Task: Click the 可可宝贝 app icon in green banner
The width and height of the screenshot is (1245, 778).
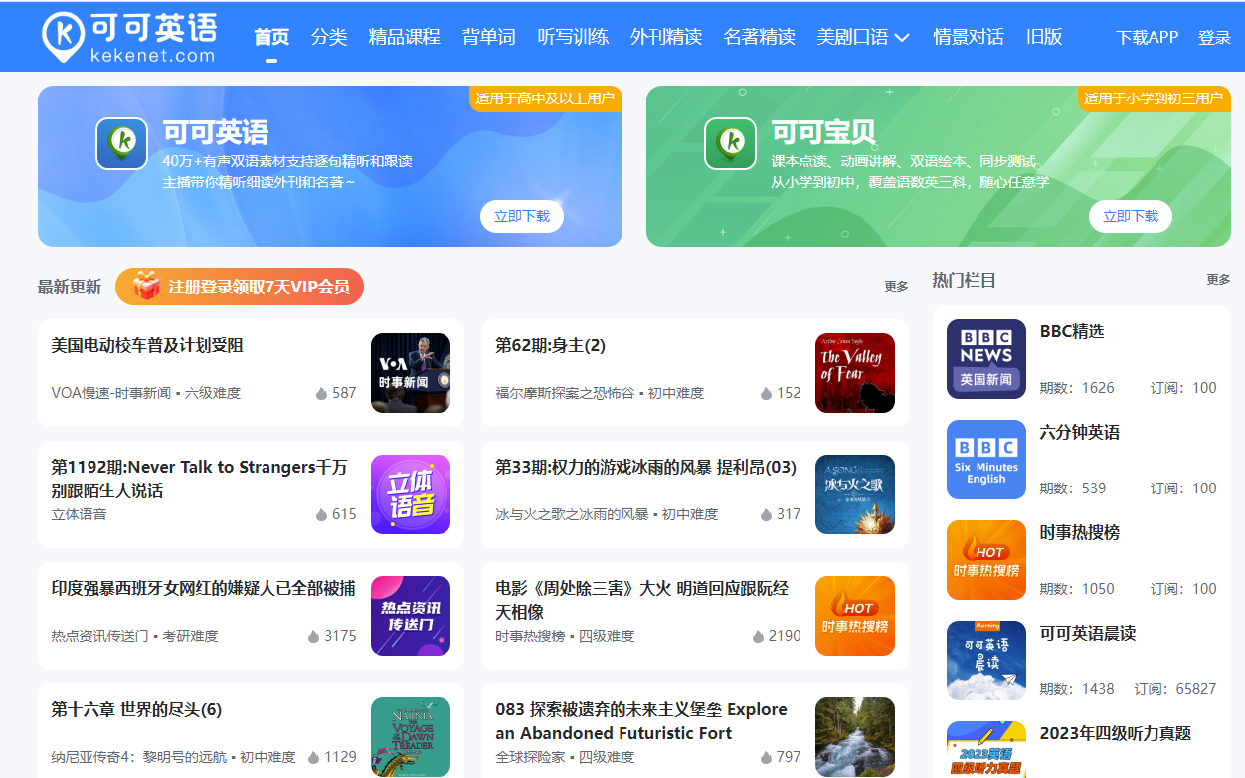Action: pos(731,143)
